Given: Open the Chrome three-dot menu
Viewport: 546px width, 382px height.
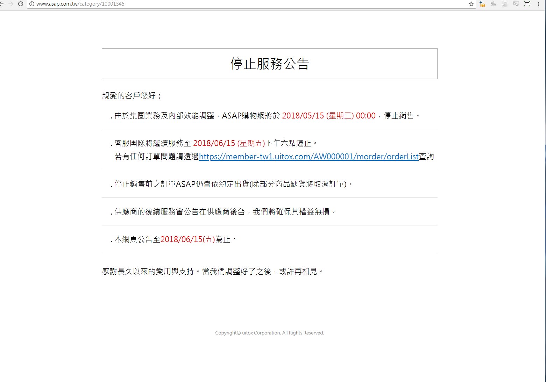Looking at the screenshot, I should pyautogui.click(x=538, y=4).
